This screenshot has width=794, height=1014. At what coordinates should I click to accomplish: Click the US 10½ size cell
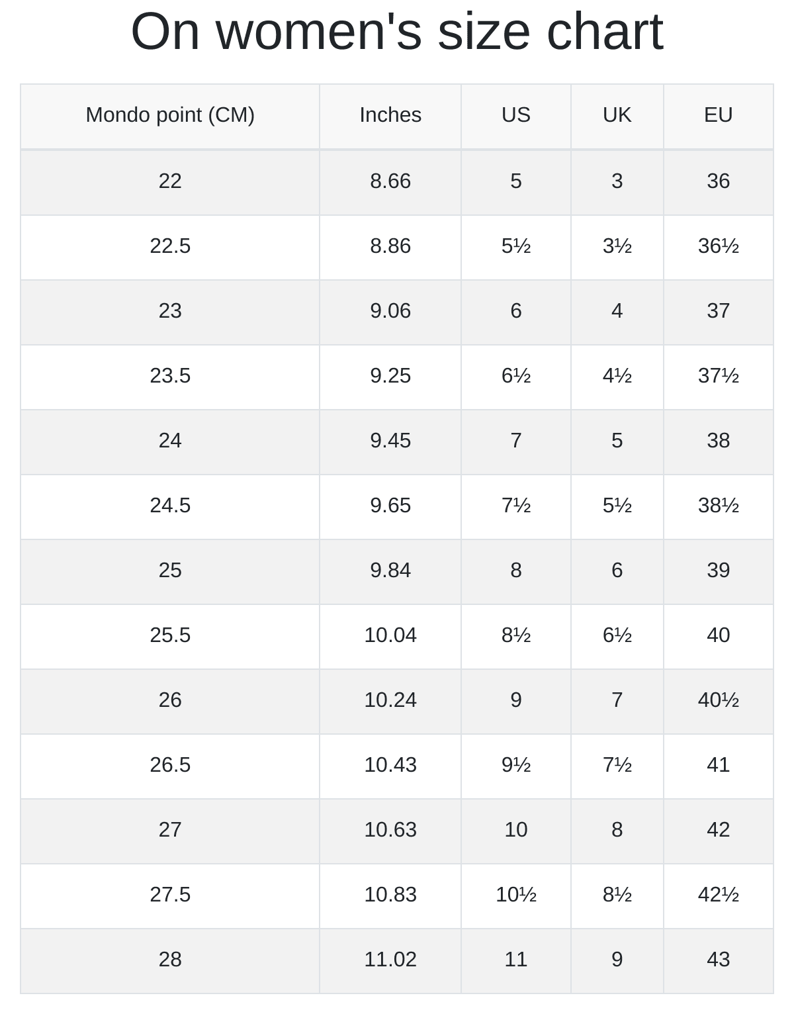point(516,895)
